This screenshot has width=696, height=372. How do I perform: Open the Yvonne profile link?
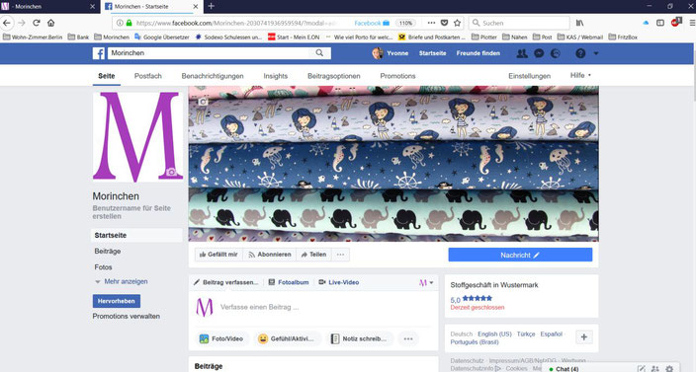[391, 53]
